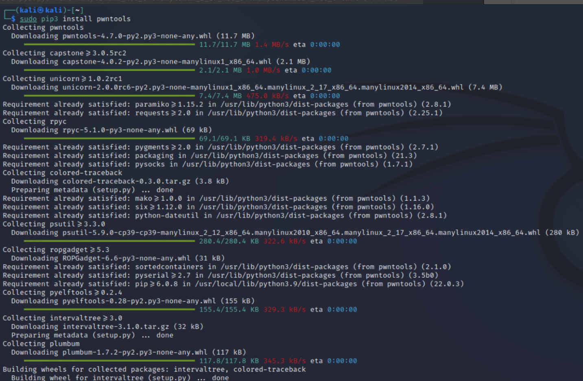Click the plumbum download progress bar

point(109,361)
